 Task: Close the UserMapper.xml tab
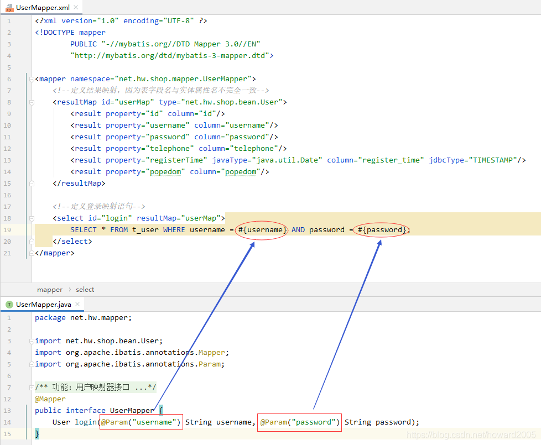[76, 7]
